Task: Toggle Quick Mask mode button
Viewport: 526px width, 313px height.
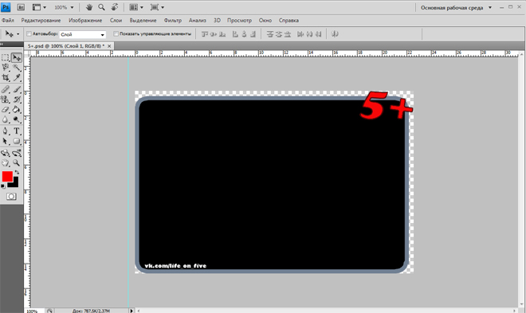Action: click(x=11, y=197)
